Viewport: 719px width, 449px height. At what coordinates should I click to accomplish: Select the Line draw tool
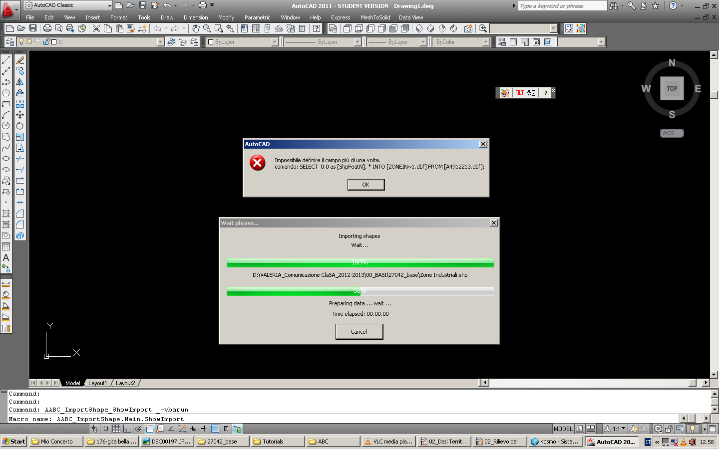tap(6, 60)
